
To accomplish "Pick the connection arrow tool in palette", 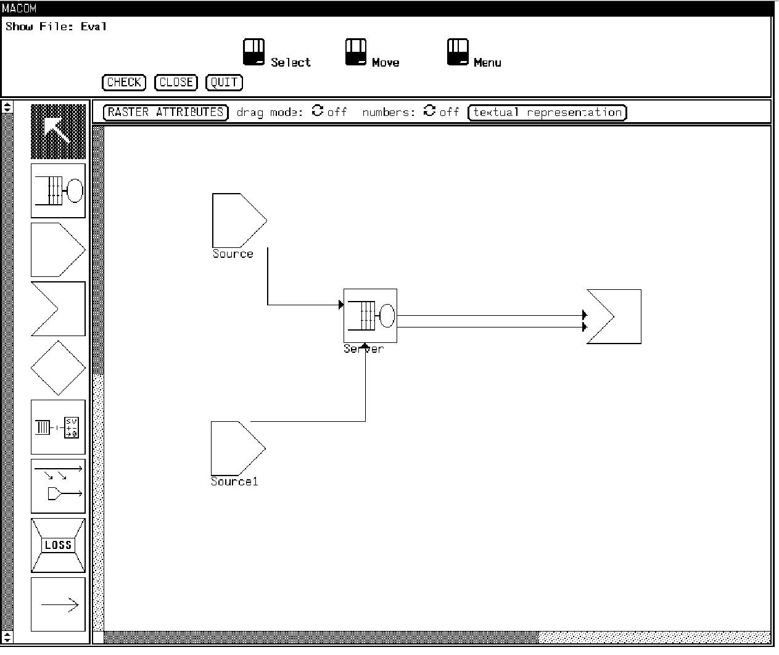I will click(x=58, y=604).
